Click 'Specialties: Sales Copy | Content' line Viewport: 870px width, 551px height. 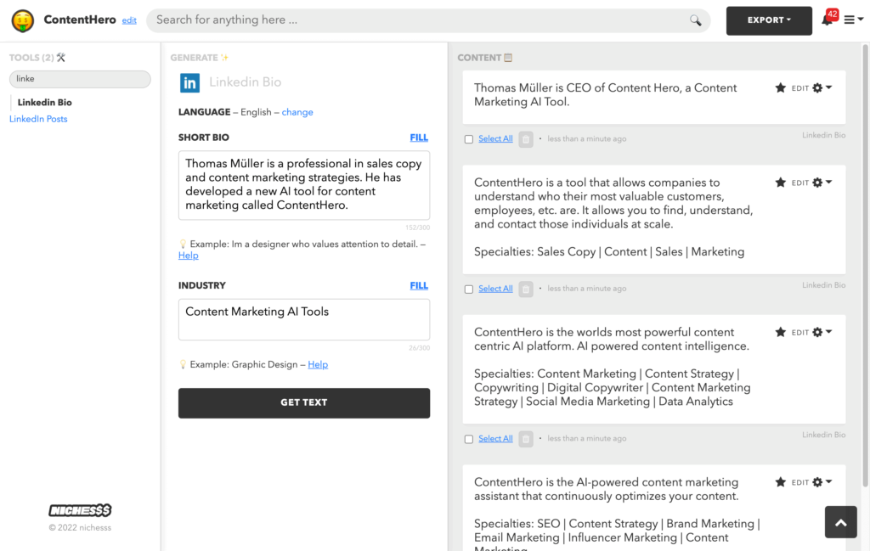tap(609, 251)
